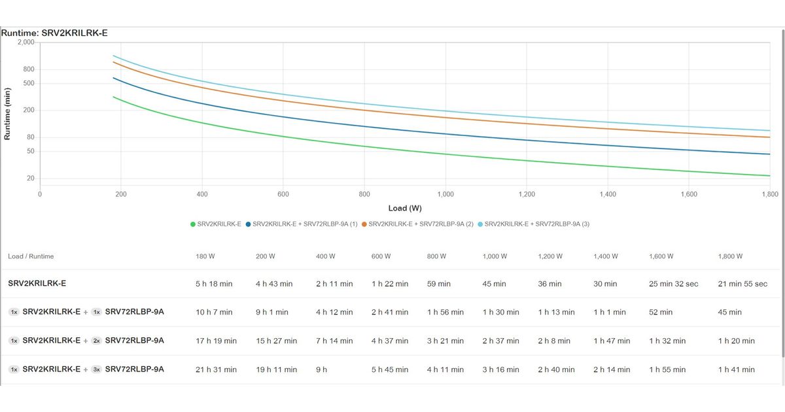Click the 25 min 32 sec runtime cell
Screen dimensions: 785x412
tap(674, 284)
